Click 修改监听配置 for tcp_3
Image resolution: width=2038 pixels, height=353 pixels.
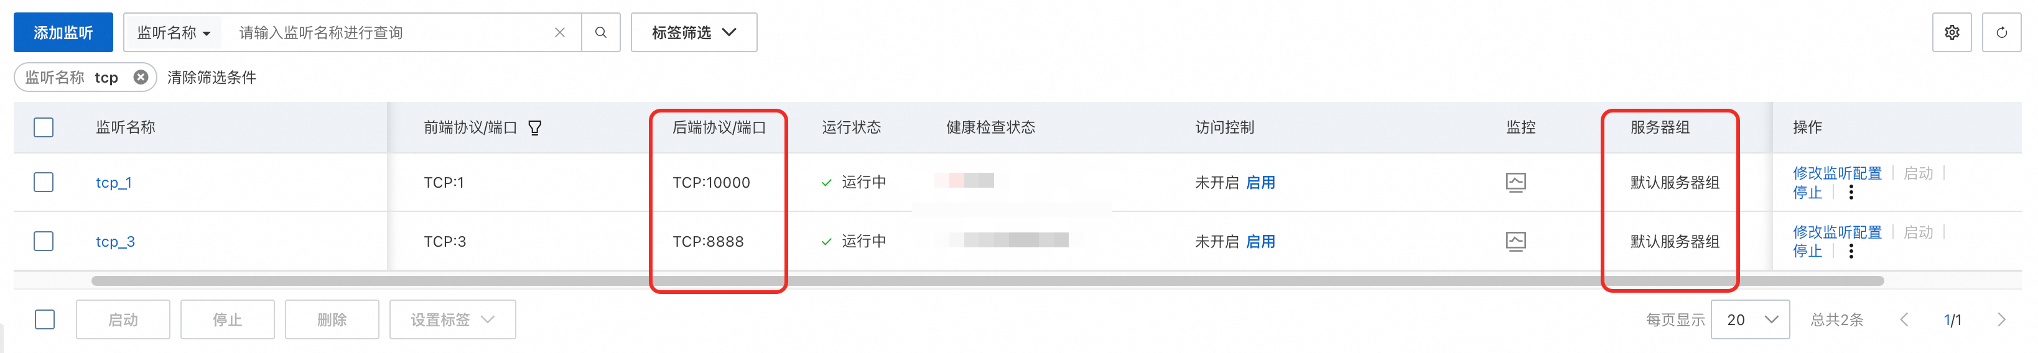point(1837,232)
